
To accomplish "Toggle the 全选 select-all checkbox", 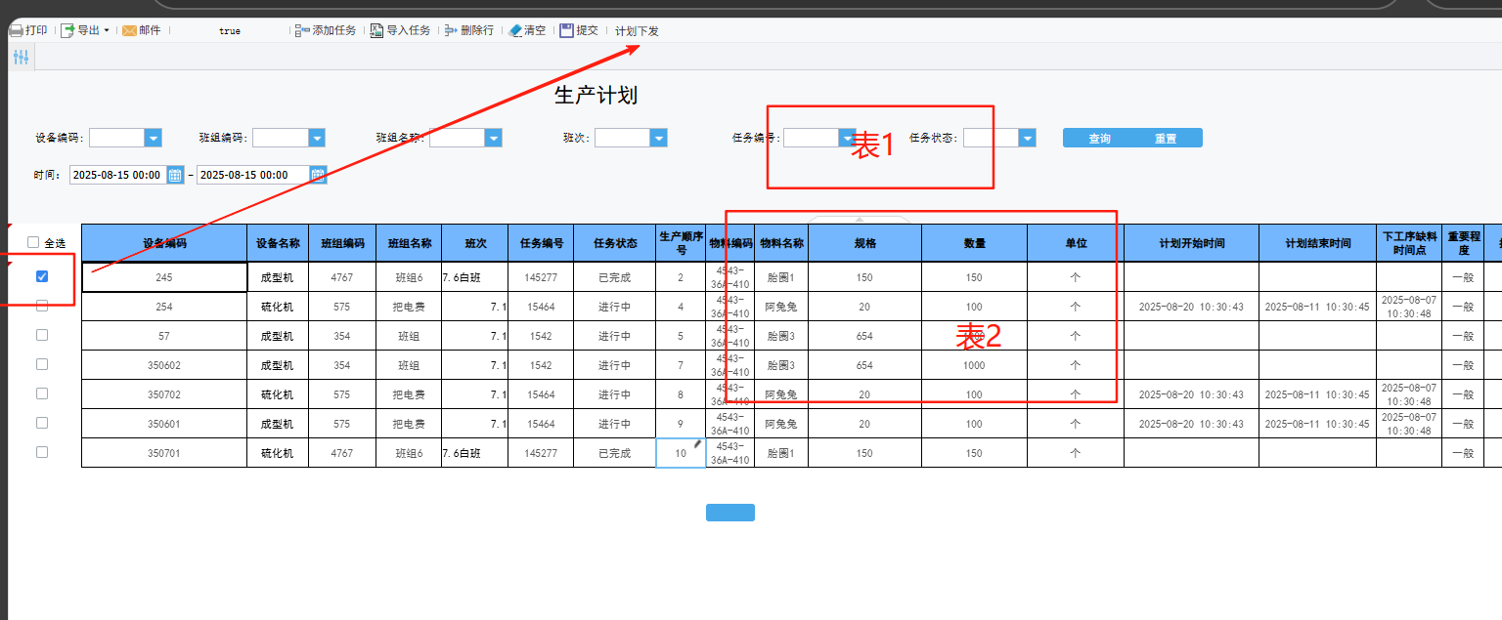I will 33,242.
